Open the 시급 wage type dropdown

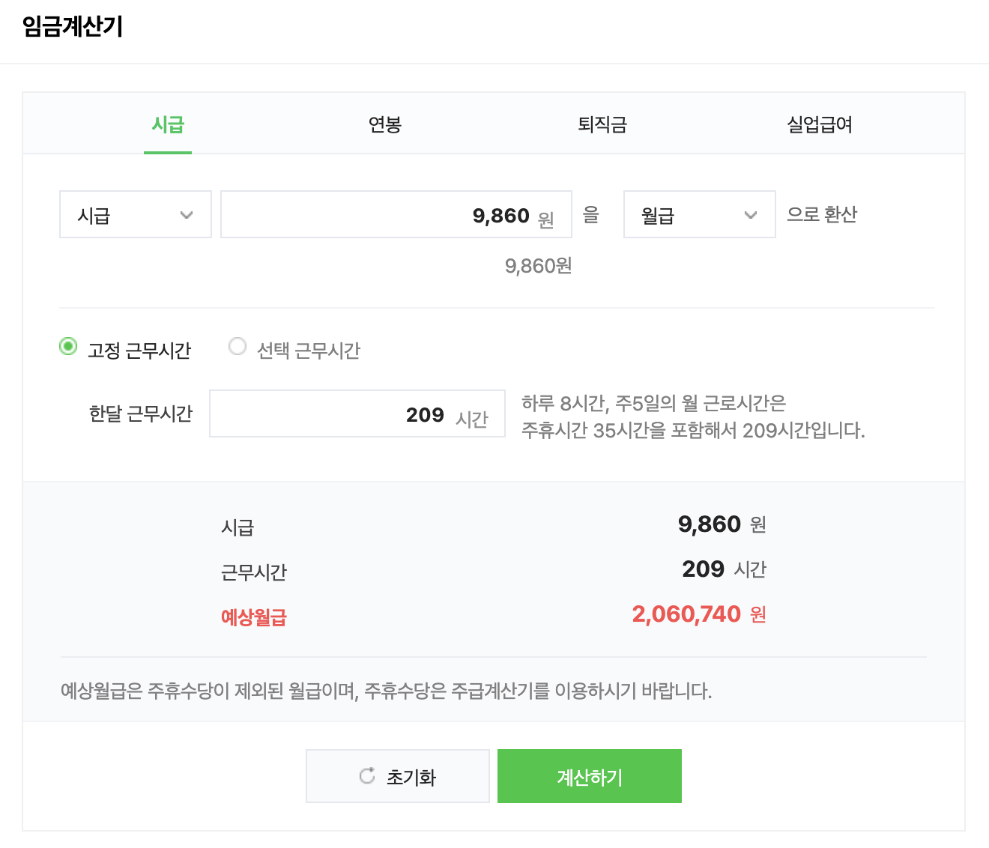coord(136,214)
